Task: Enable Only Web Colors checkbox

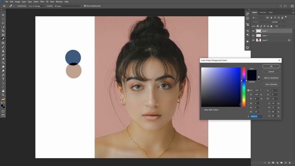Action: point(202,110)
